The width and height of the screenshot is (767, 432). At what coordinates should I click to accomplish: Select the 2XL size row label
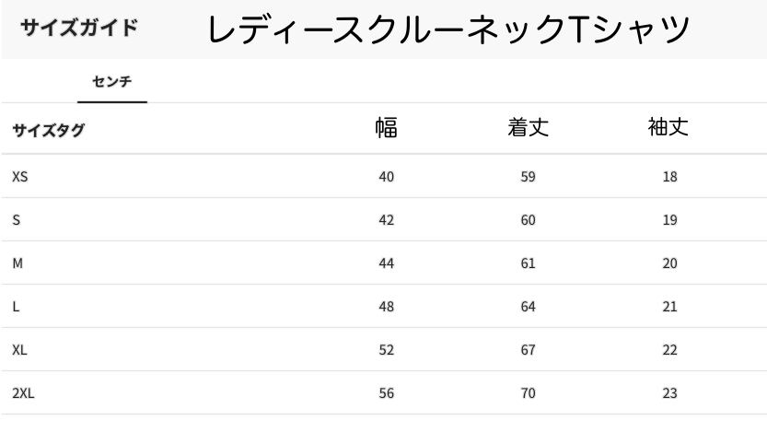coord(24,393)
